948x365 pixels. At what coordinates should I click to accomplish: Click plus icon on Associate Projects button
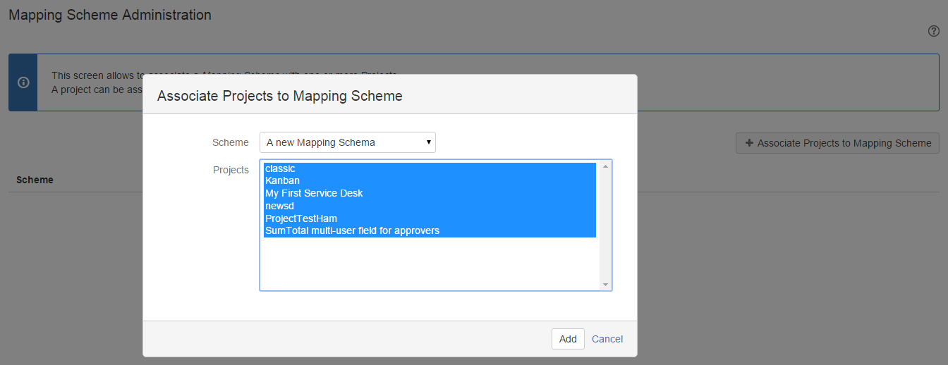coord(749,143)
